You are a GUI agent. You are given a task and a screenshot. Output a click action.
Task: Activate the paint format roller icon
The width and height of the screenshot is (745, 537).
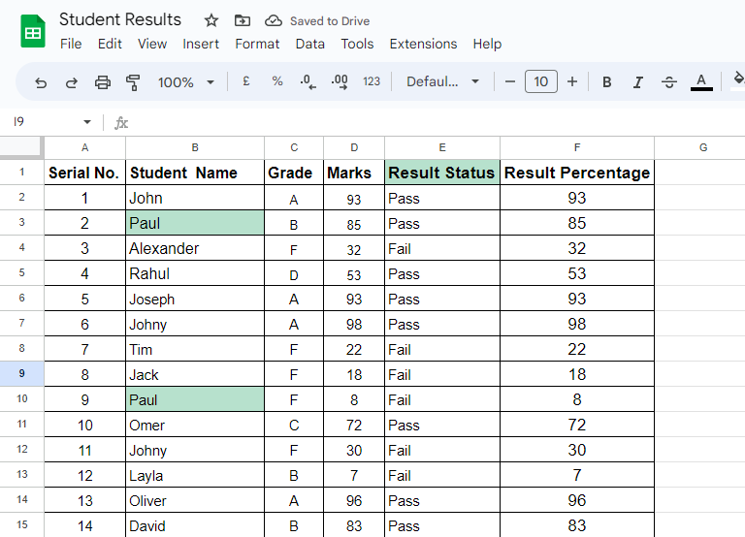coord(133,82)
